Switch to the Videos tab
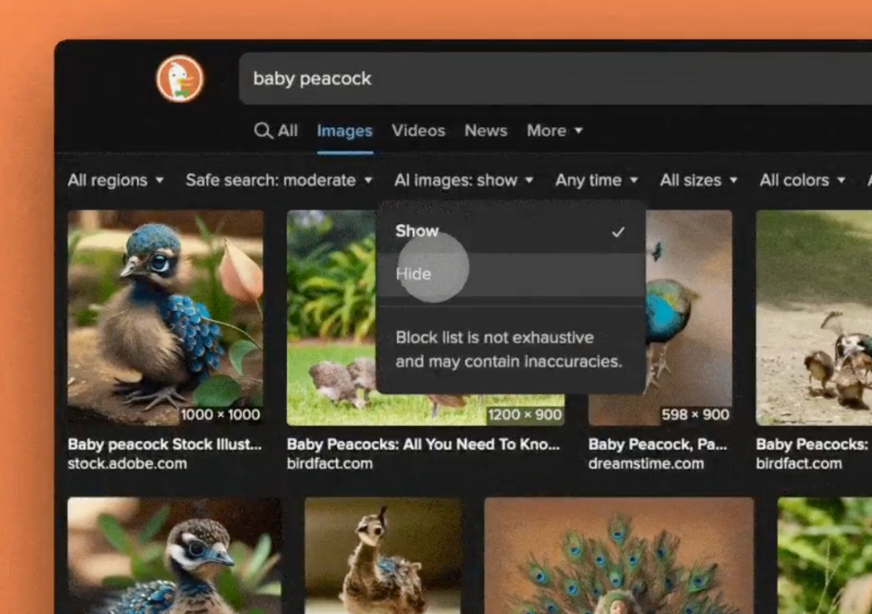This screenshot has height=614, width=872. [x=418, y=130]
